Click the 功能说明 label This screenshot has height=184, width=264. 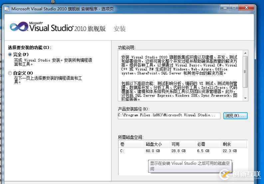pos(127,47)
